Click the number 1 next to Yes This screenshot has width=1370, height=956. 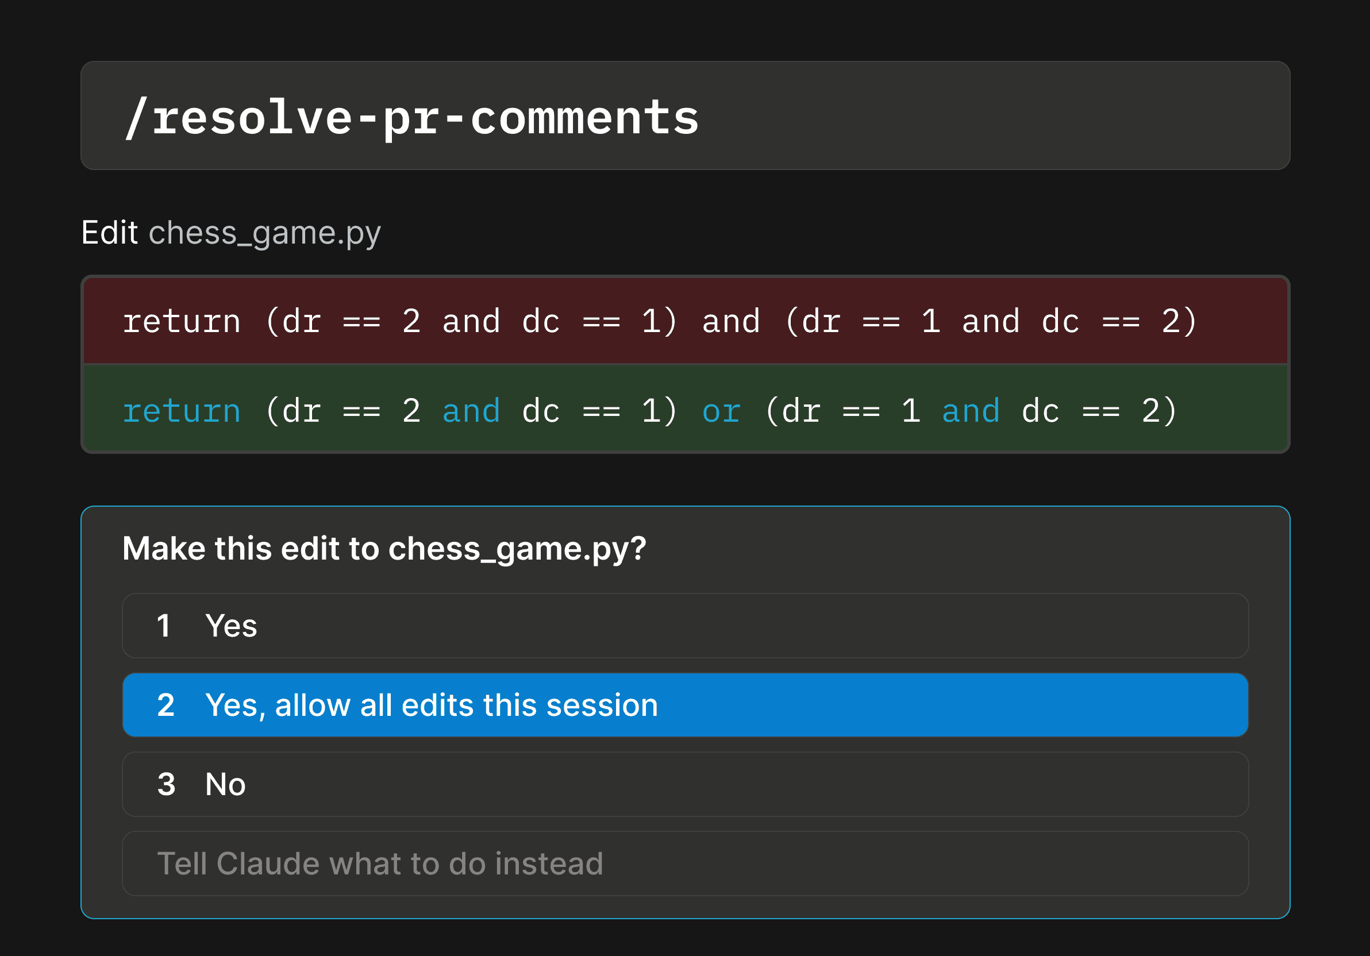166,626
